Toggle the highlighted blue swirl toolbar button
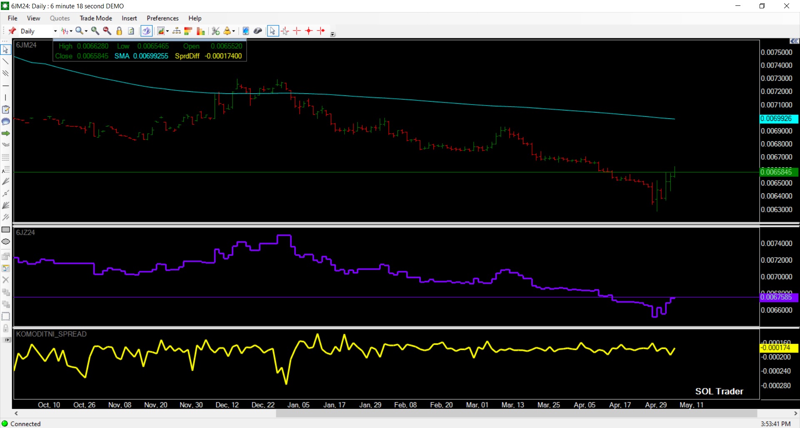The width and height of the screenshot is (800, 428). [146, 31]
